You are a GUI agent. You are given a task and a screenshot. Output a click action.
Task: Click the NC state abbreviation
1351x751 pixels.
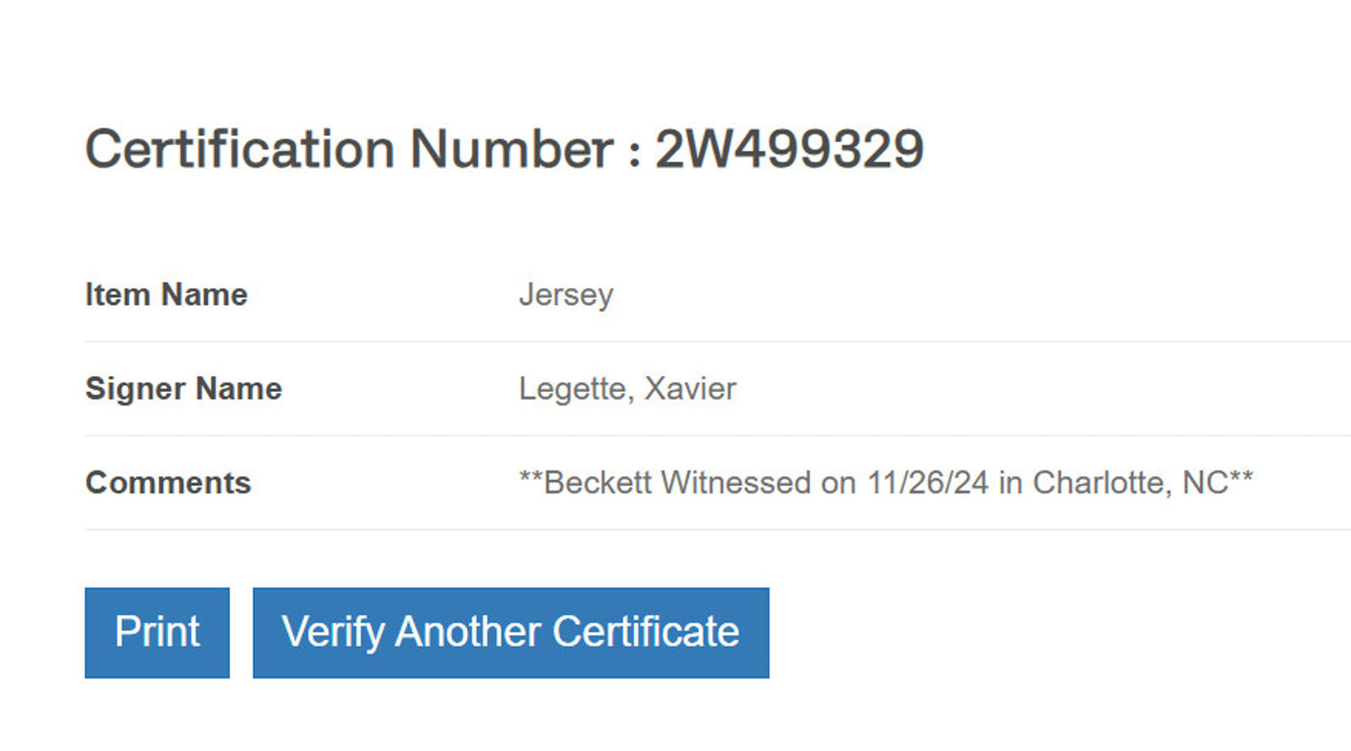point(1205,482)
